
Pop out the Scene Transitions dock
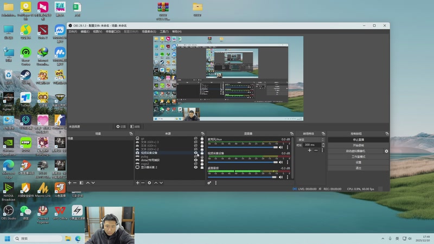(x=323, y=133)
